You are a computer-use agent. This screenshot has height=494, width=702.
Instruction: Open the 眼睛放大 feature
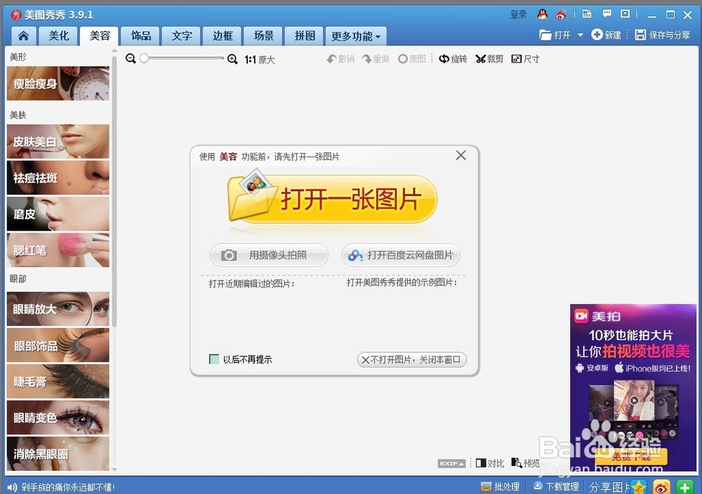click(58, 309)
